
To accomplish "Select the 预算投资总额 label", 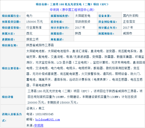I will click(x=11, y=22).
